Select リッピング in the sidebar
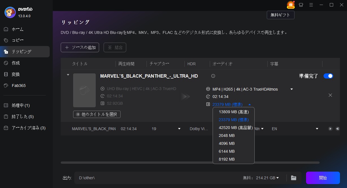 [x=25, y=52]
